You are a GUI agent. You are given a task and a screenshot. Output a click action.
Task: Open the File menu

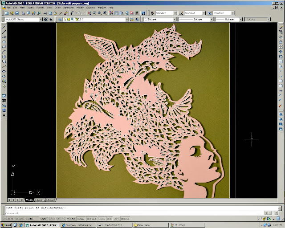point(8,8)
